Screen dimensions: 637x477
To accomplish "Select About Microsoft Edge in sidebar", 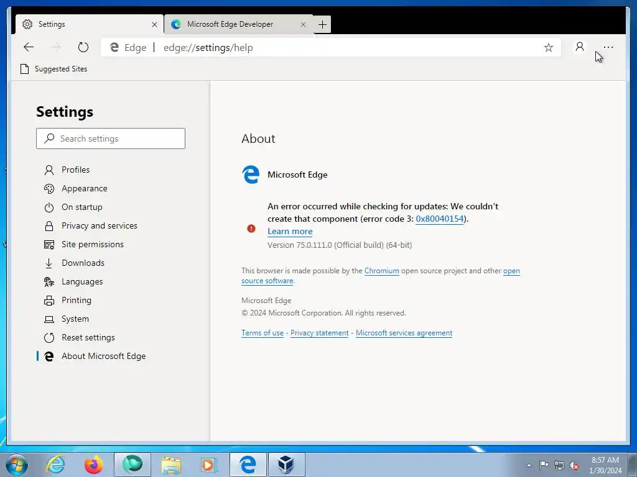I will [x=104, y=356].
